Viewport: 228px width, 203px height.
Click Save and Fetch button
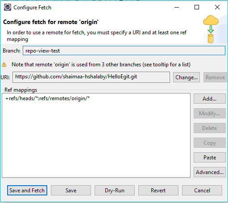[27, 190]
